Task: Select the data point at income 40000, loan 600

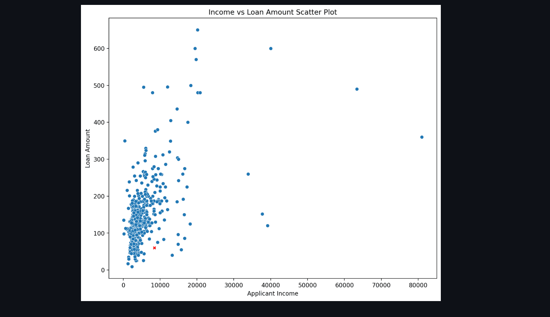Action: tap(271, 49)
